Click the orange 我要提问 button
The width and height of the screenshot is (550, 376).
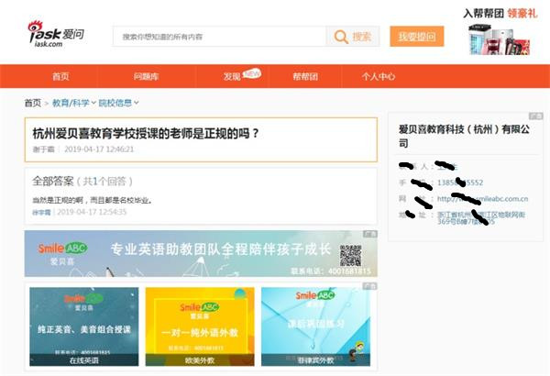pyautogui.click(x=417, y=36)
